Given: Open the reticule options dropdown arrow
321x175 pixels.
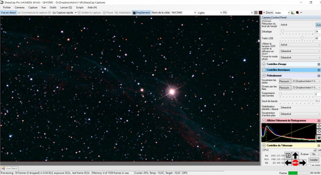Looking at the screenshot, I should [264, 13].
